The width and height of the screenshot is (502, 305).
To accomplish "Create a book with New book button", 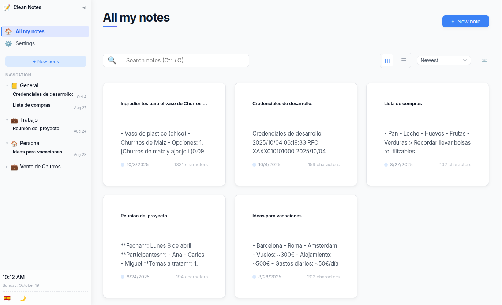I will [45, 61].
